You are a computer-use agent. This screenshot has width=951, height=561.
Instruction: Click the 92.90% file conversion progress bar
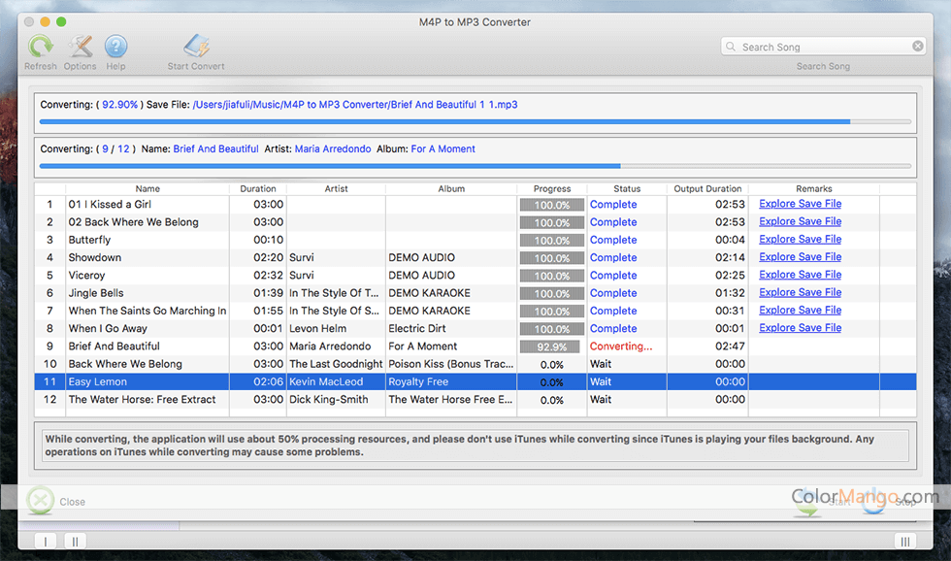[475, 121]
